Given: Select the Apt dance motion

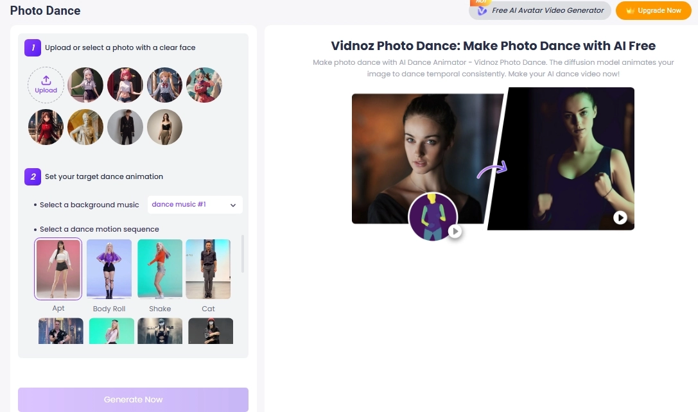Looking at the screenshot, I should (x=58, y=268).
